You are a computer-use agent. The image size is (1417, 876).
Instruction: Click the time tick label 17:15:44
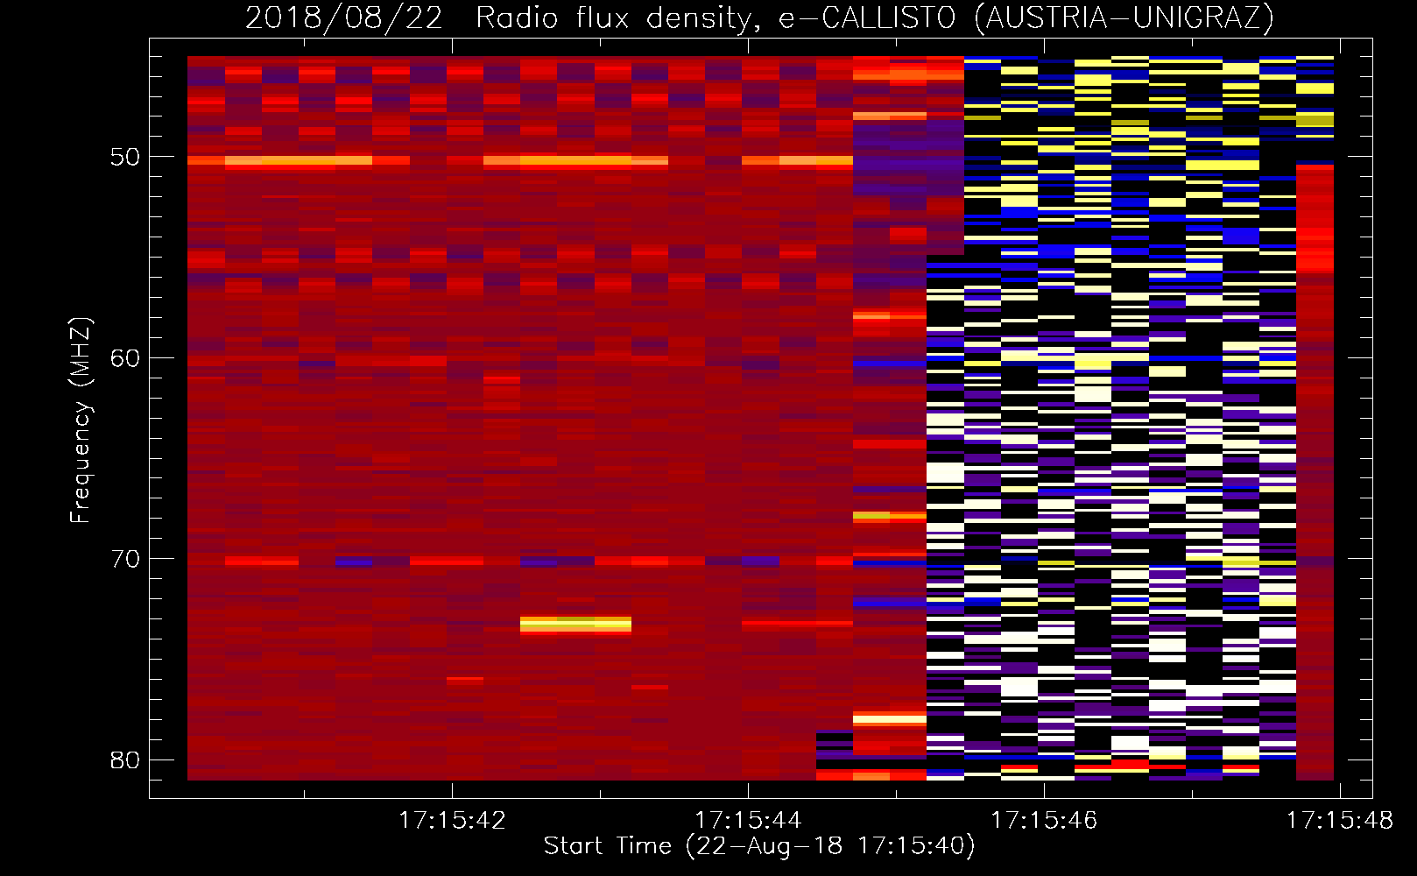click(748, 820)
